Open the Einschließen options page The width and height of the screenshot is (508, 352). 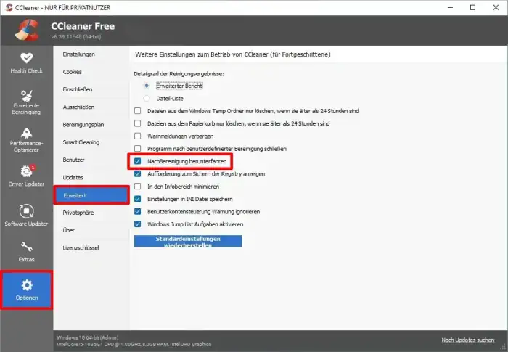point(78,89)
